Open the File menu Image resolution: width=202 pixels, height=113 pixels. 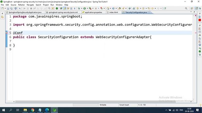coord(2,5)
